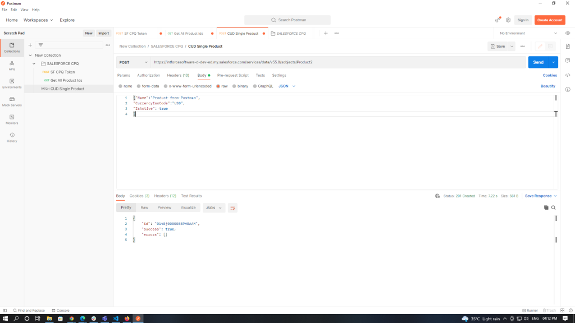The height and width of the screenshot is (323, 575).
Task: Select the raw body type radio
Action: pyautogui.click(x=218, y=86)
